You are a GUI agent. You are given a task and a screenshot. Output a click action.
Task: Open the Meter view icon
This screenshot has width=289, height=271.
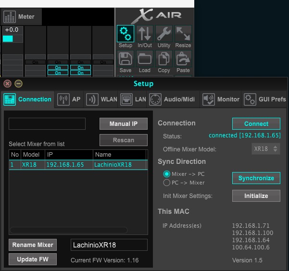[10, 17]
